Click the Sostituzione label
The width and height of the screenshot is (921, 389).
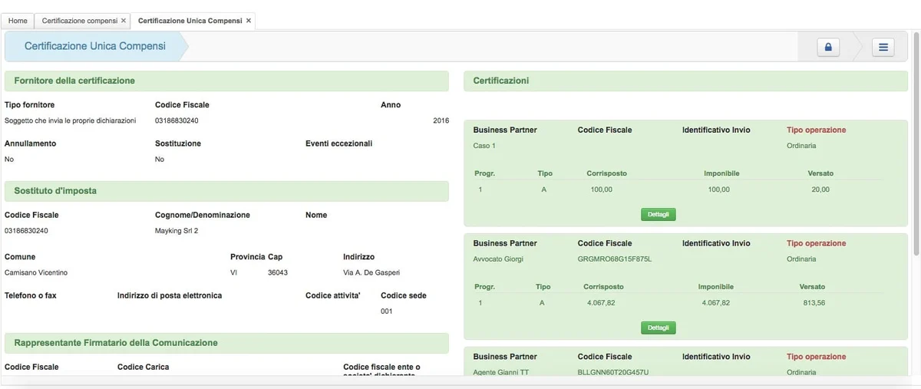[x=178, y=143]
